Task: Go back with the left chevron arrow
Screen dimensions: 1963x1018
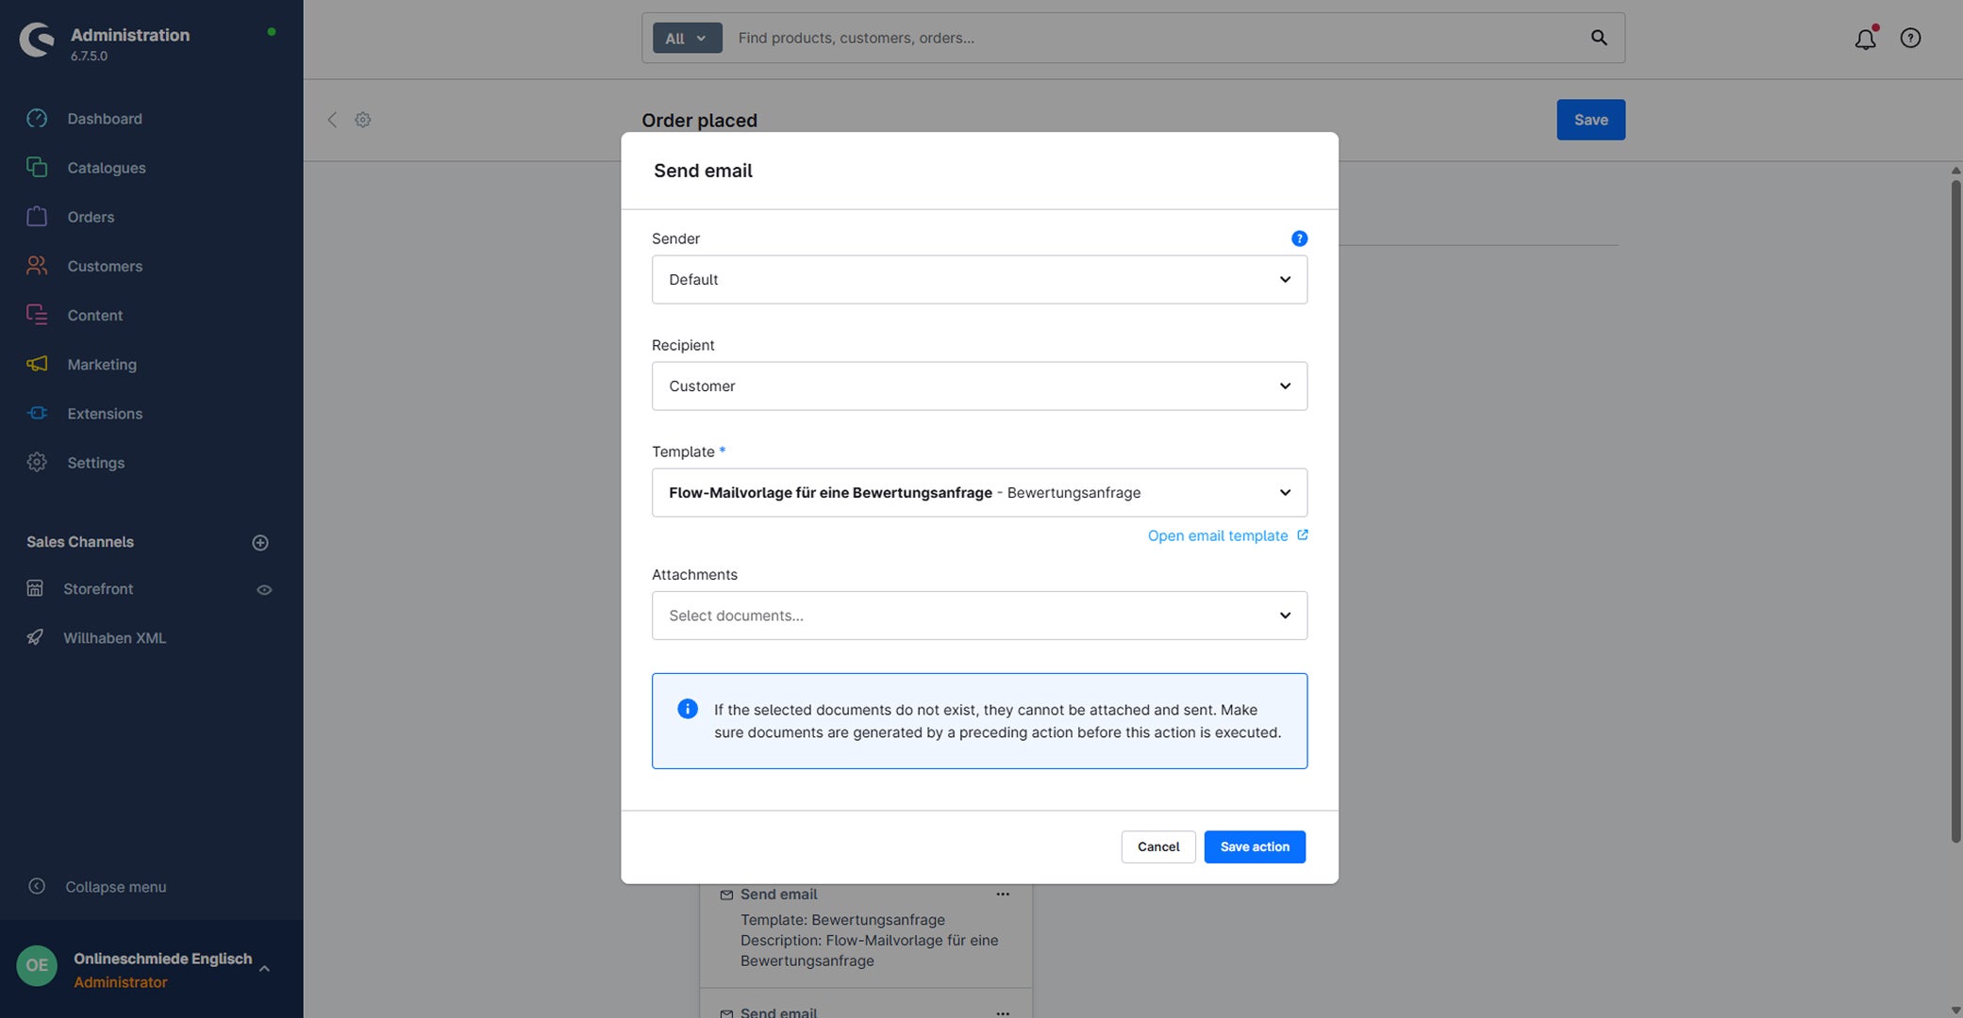Action: pos(332,120)
